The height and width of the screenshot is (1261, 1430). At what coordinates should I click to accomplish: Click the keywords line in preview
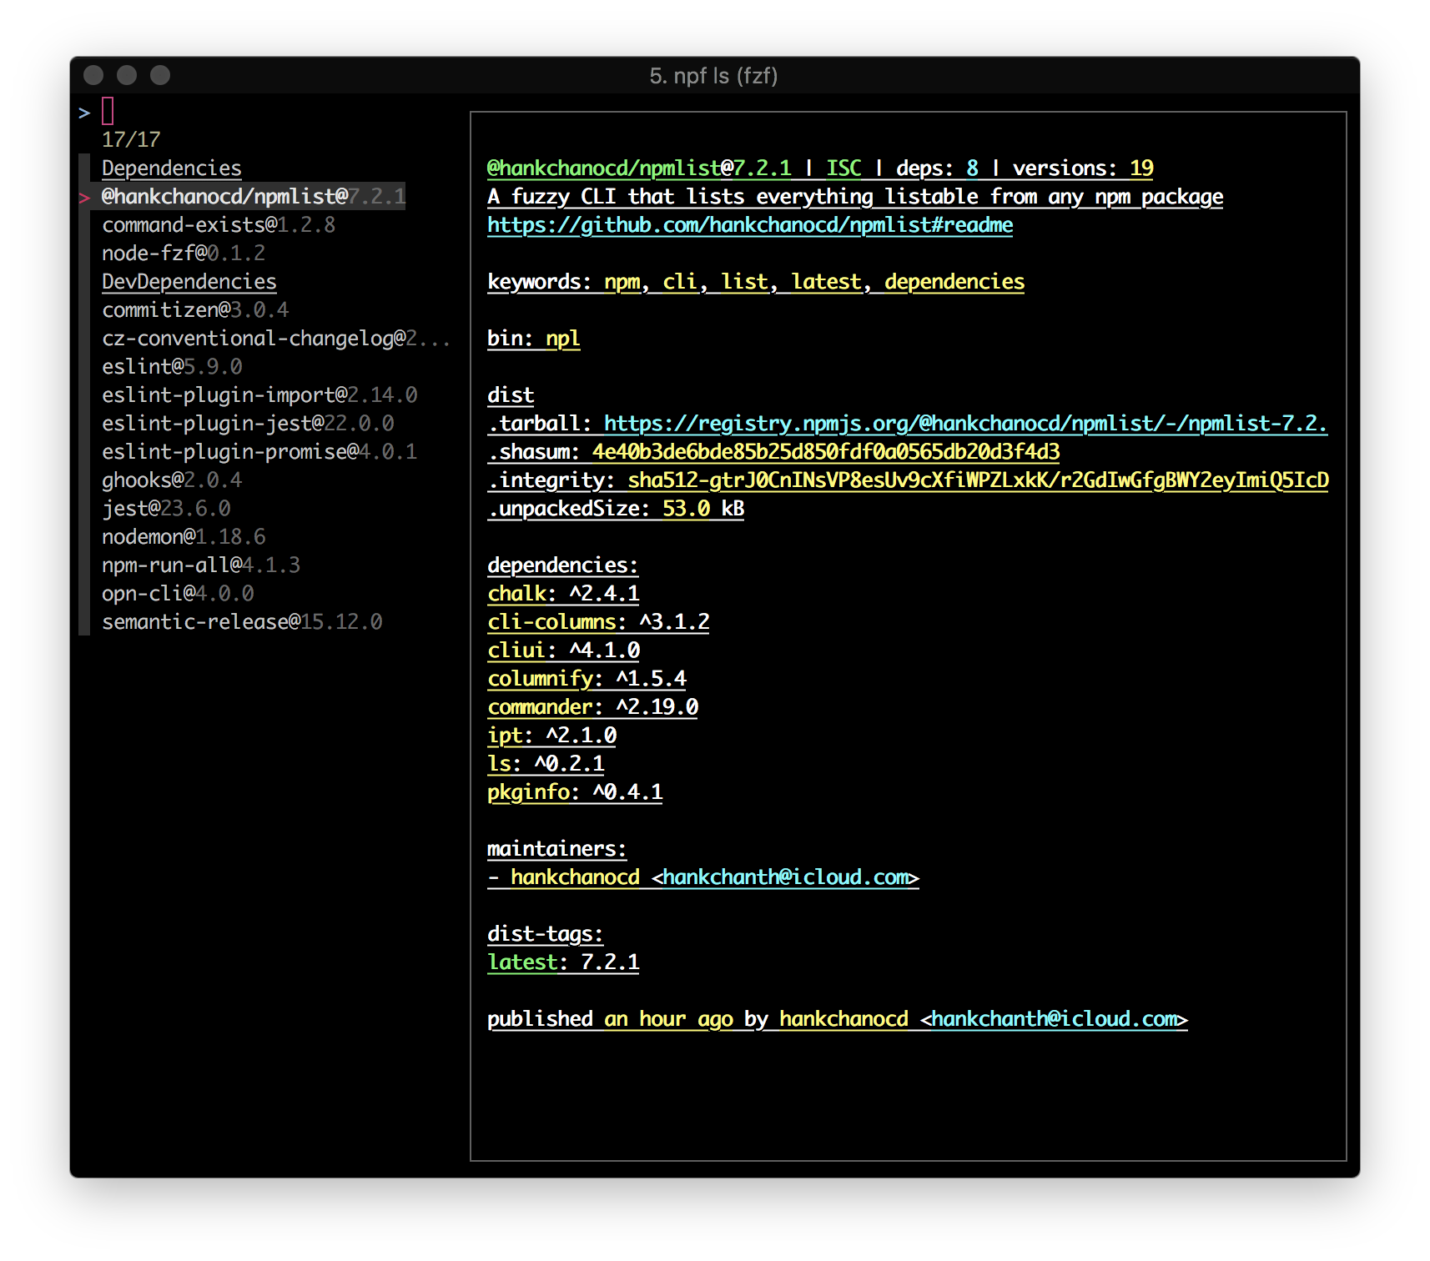click(x=756, y=282)
